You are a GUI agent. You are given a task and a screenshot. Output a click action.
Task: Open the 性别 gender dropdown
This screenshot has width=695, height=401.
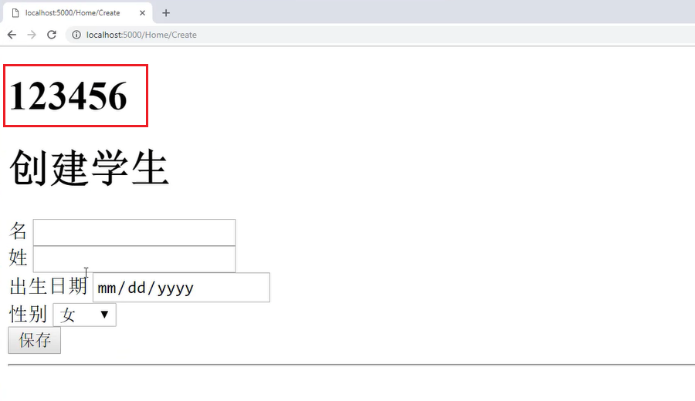click(x=85, y=315)
